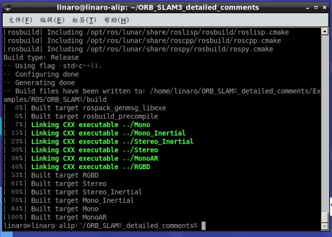This screenshot has height=237, width=332.
Task: Click the scrollbar up arrow
Action: (x=325, y=31)
